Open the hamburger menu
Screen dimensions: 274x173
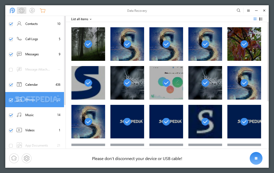tap(248, 10)
